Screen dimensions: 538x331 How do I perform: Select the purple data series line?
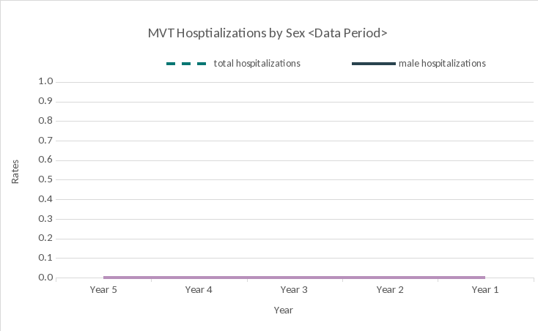click(293, 278)
